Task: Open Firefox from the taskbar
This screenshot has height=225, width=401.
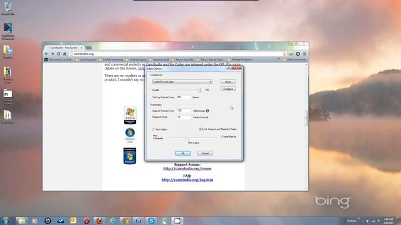Action: tap(99, 221)
